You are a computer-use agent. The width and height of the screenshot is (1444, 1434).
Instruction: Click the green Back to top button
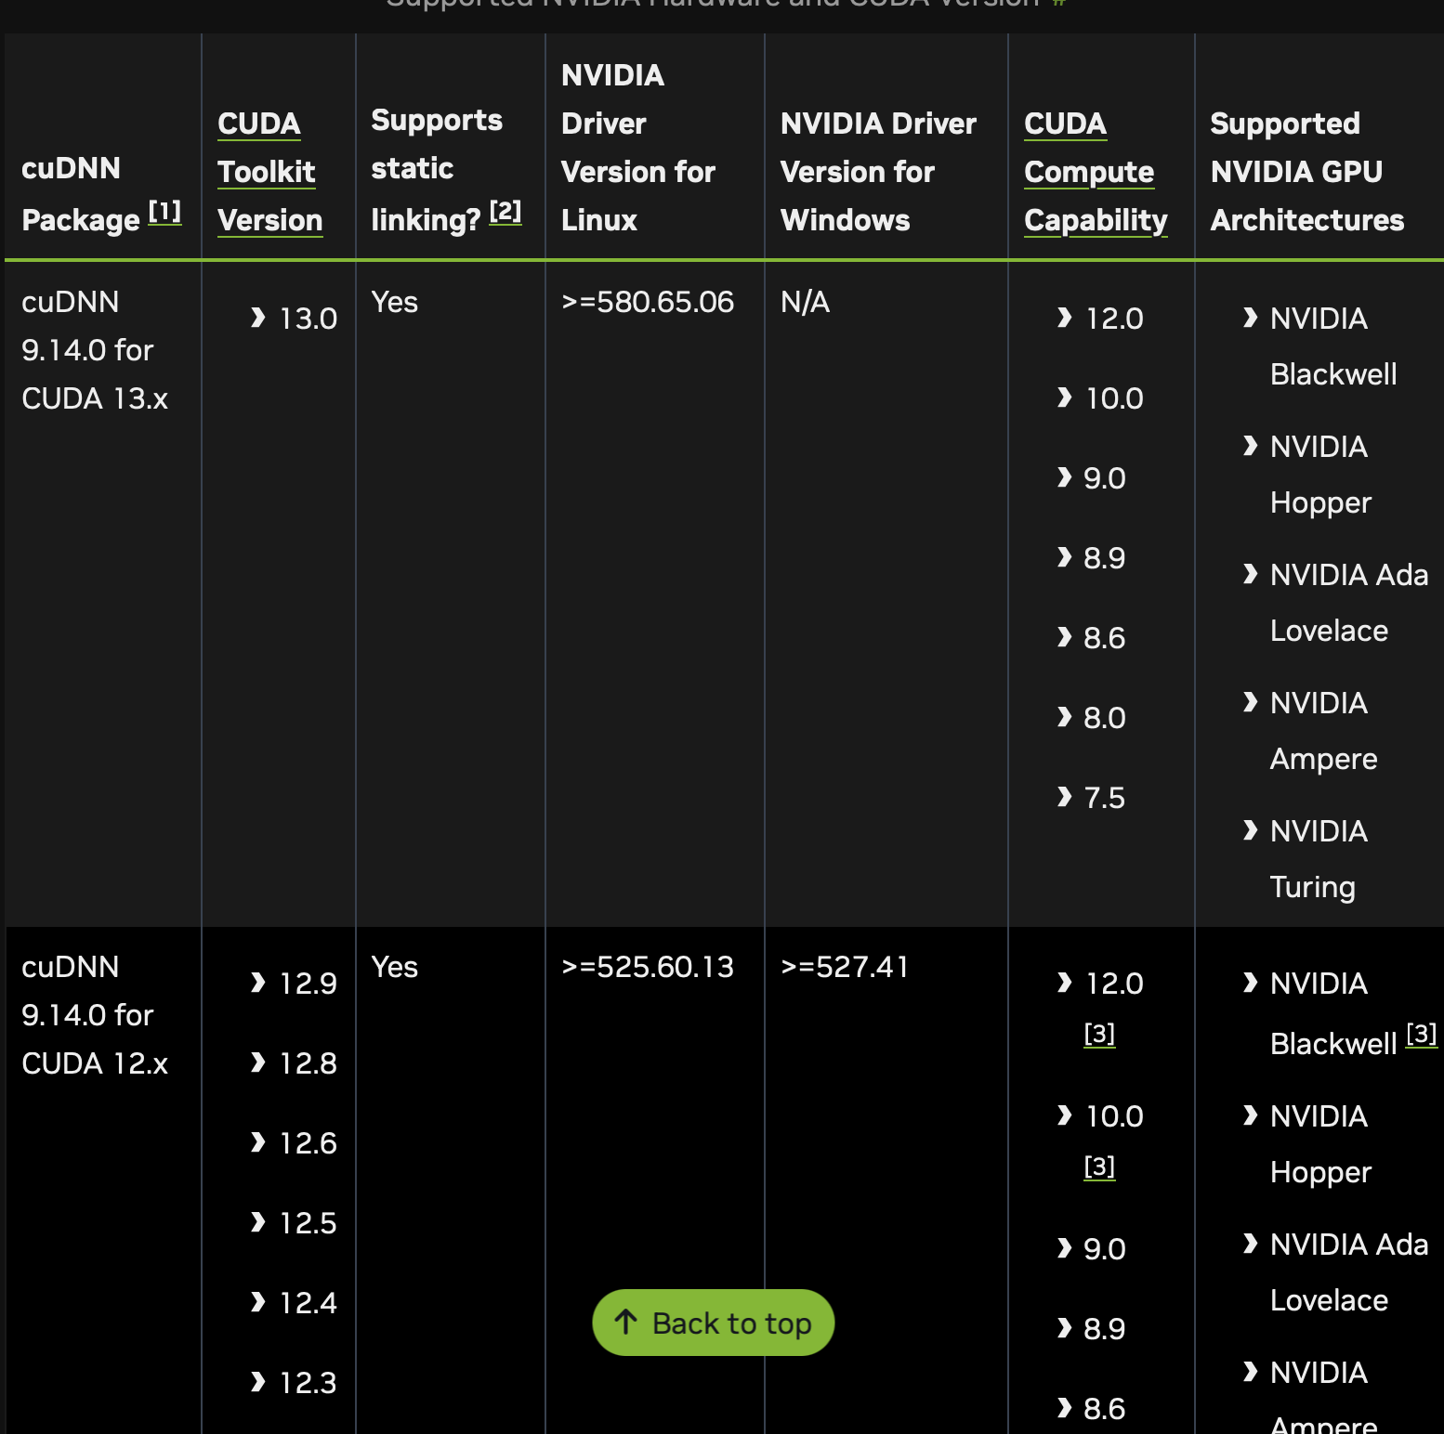[713, 1322]
